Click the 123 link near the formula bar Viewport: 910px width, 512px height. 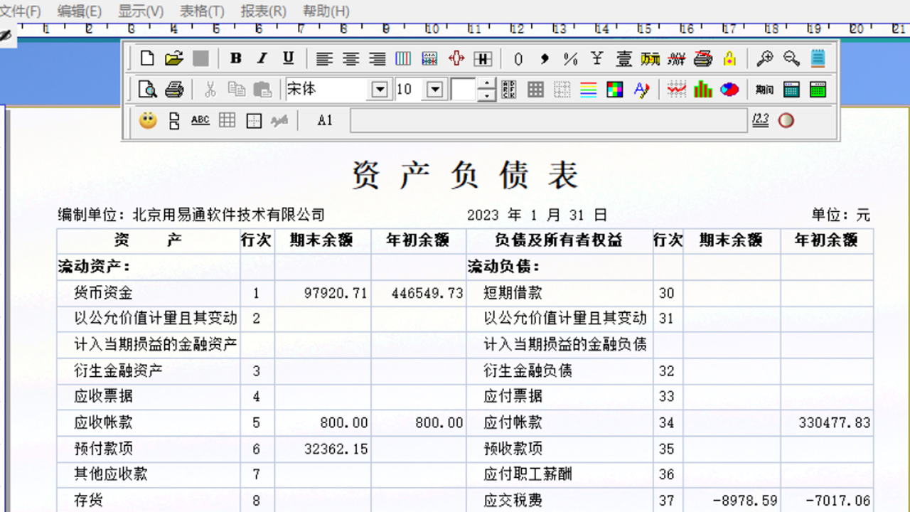point(759,120)
